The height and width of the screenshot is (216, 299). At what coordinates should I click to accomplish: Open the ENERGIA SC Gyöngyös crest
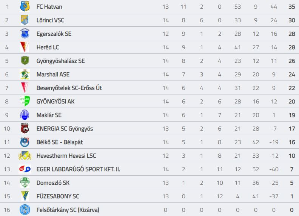[x=25, y=128]
